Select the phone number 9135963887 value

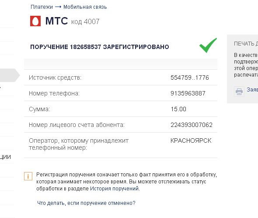[x=188, y=93]
